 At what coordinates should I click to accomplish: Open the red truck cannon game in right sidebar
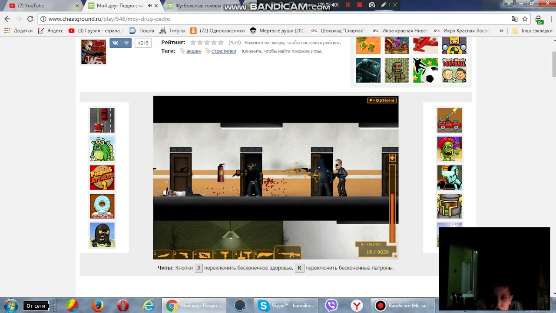point(450,120)
